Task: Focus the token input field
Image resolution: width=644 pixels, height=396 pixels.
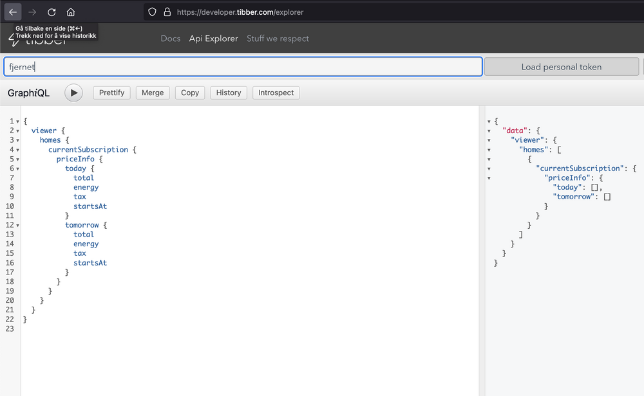Action: pos(243,67)
